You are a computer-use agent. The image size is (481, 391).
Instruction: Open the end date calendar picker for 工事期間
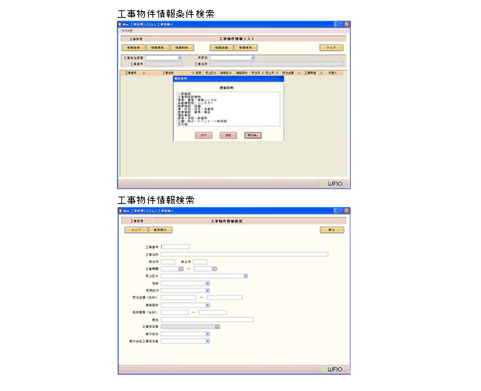coord(215,268)
